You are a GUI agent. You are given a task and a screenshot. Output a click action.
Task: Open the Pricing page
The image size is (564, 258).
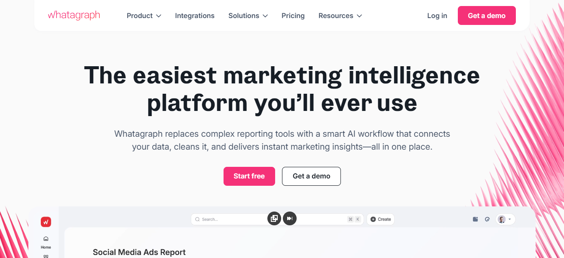pos(293,16)
